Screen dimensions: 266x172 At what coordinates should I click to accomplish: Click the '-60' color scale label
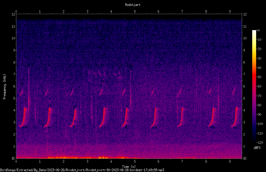[x=259, y=86]
